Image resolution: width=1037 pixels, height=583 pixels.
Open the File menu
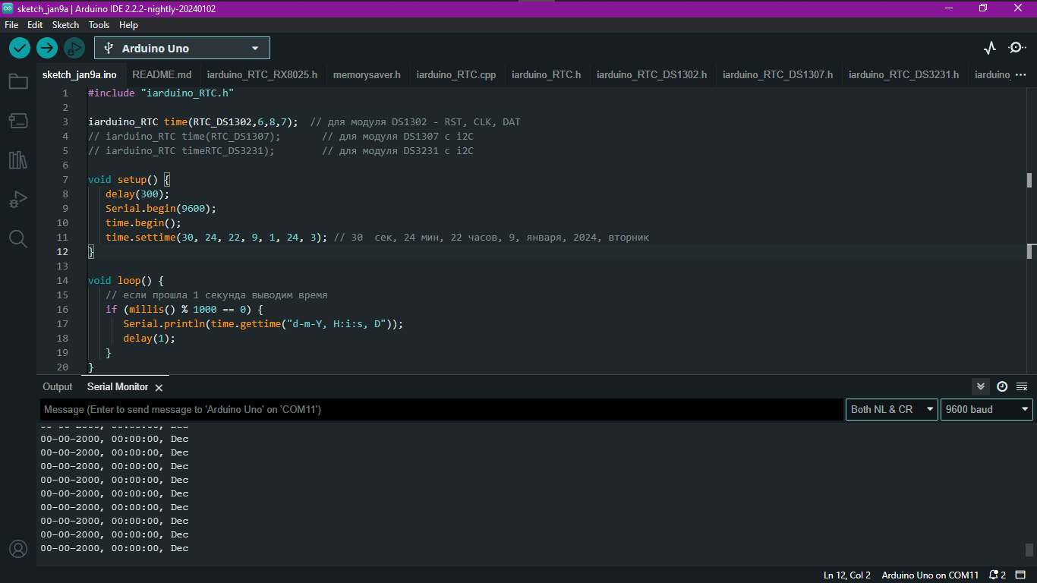coord(11,25)
